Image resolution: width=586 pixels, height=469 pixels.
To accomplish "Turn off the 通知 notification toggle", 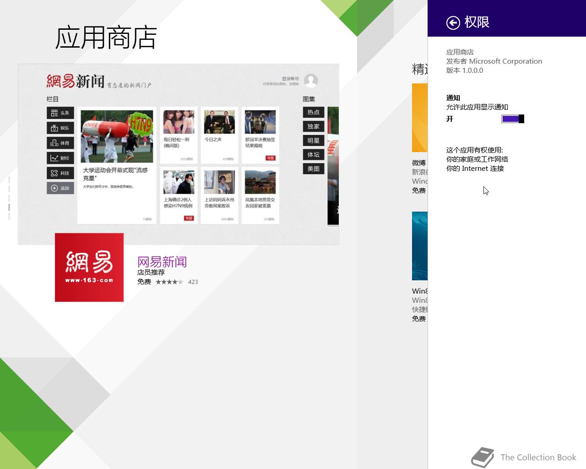I will coord(513,119).
